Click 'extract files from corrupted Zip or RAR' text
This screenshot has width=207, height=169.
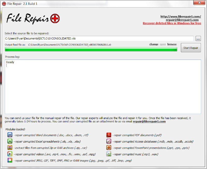tap(50, 148)
